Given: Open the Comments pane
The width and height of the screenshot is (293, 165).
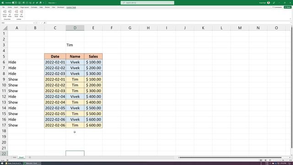Looking at the screenshot, I should tap(277, 7).
